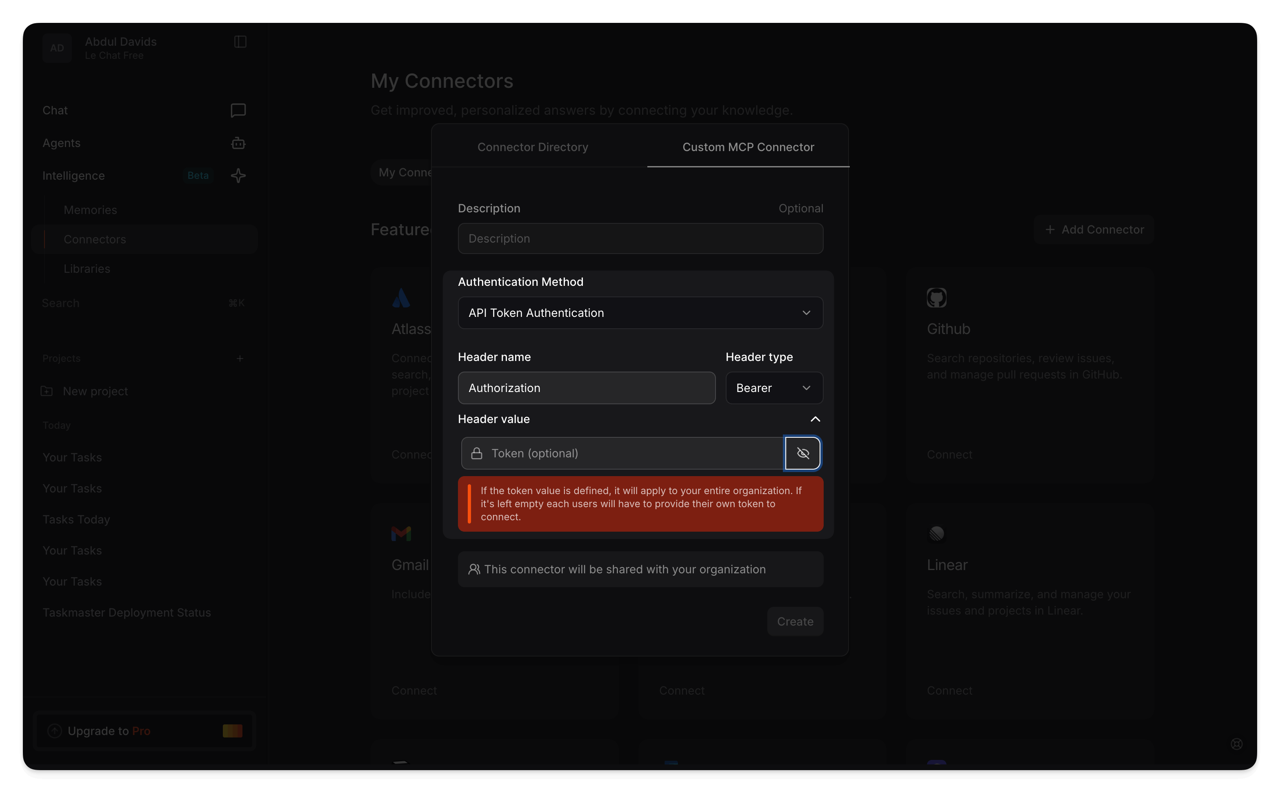Select the Custom MCP Connector tab
This screenshot has width=1280, height=793.
click(x=748, y=147)
